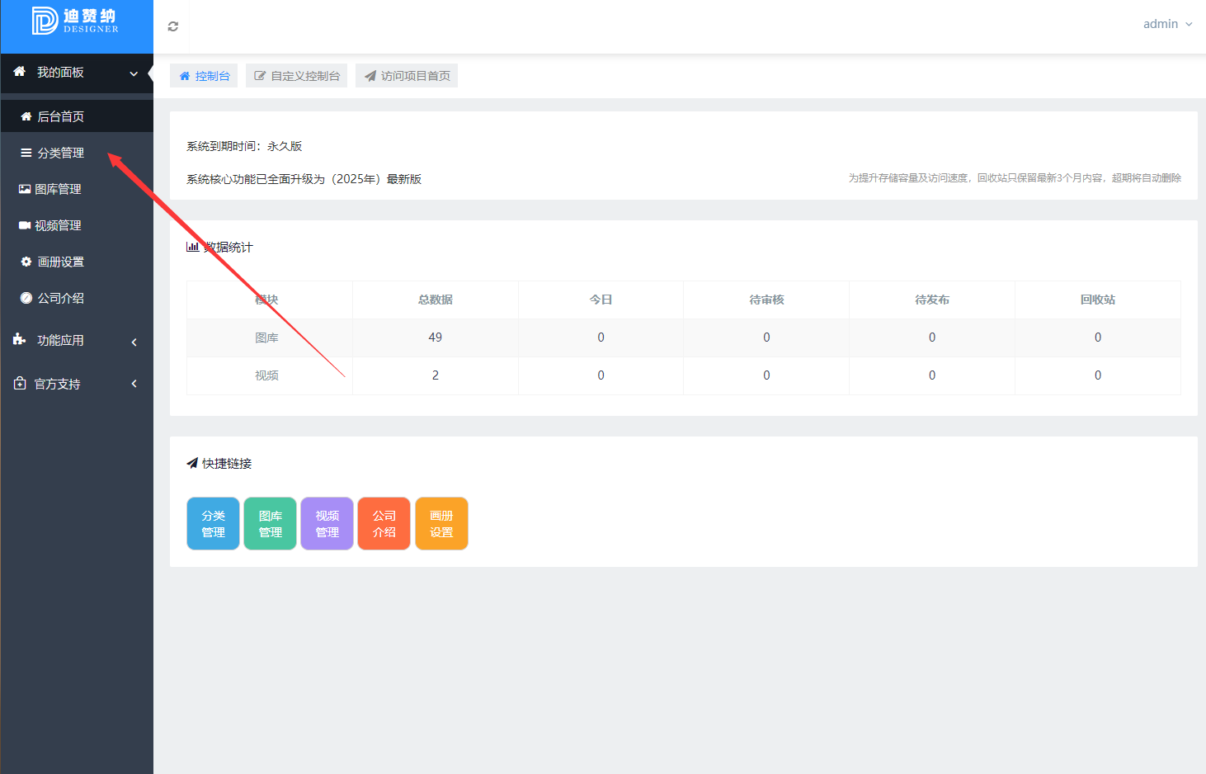Click the list icon beside 分类管理

pyautogui.click(x=26, y=153)
